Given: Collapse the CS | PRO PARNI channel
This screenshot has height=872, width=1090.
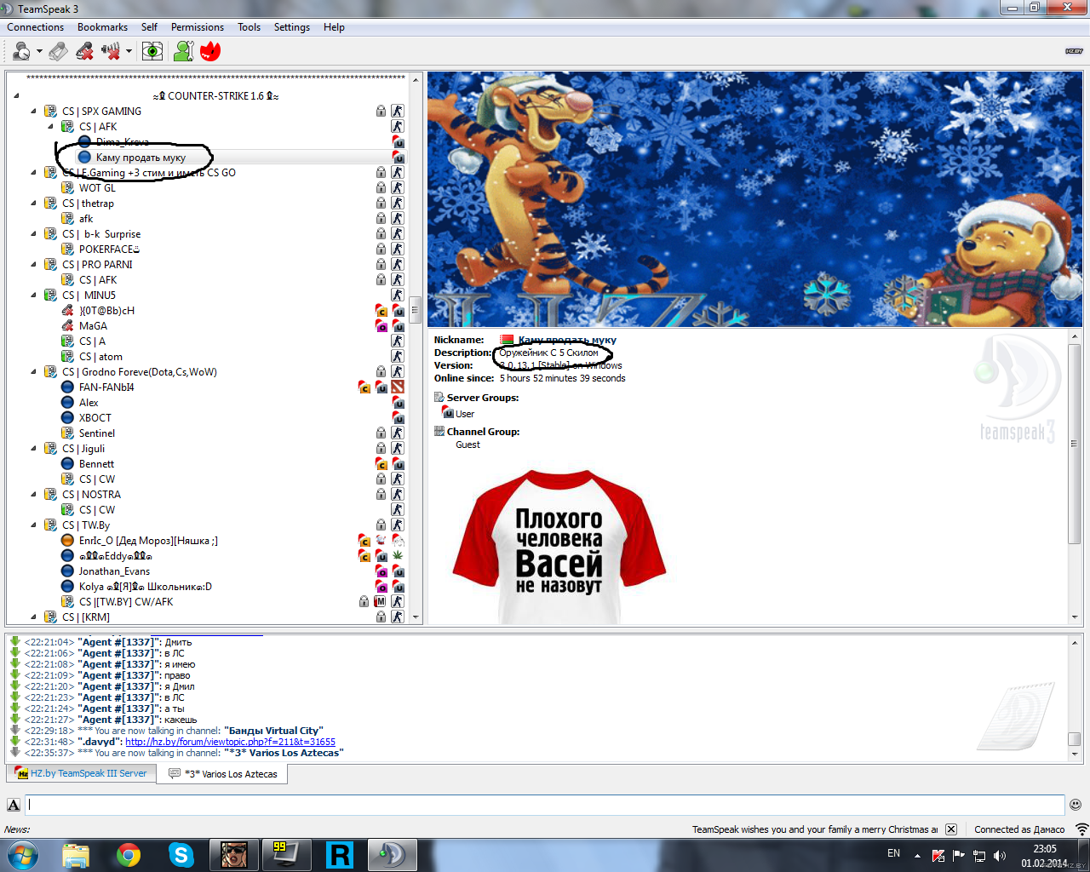Looking at the screenshot, I should [34, 265].
